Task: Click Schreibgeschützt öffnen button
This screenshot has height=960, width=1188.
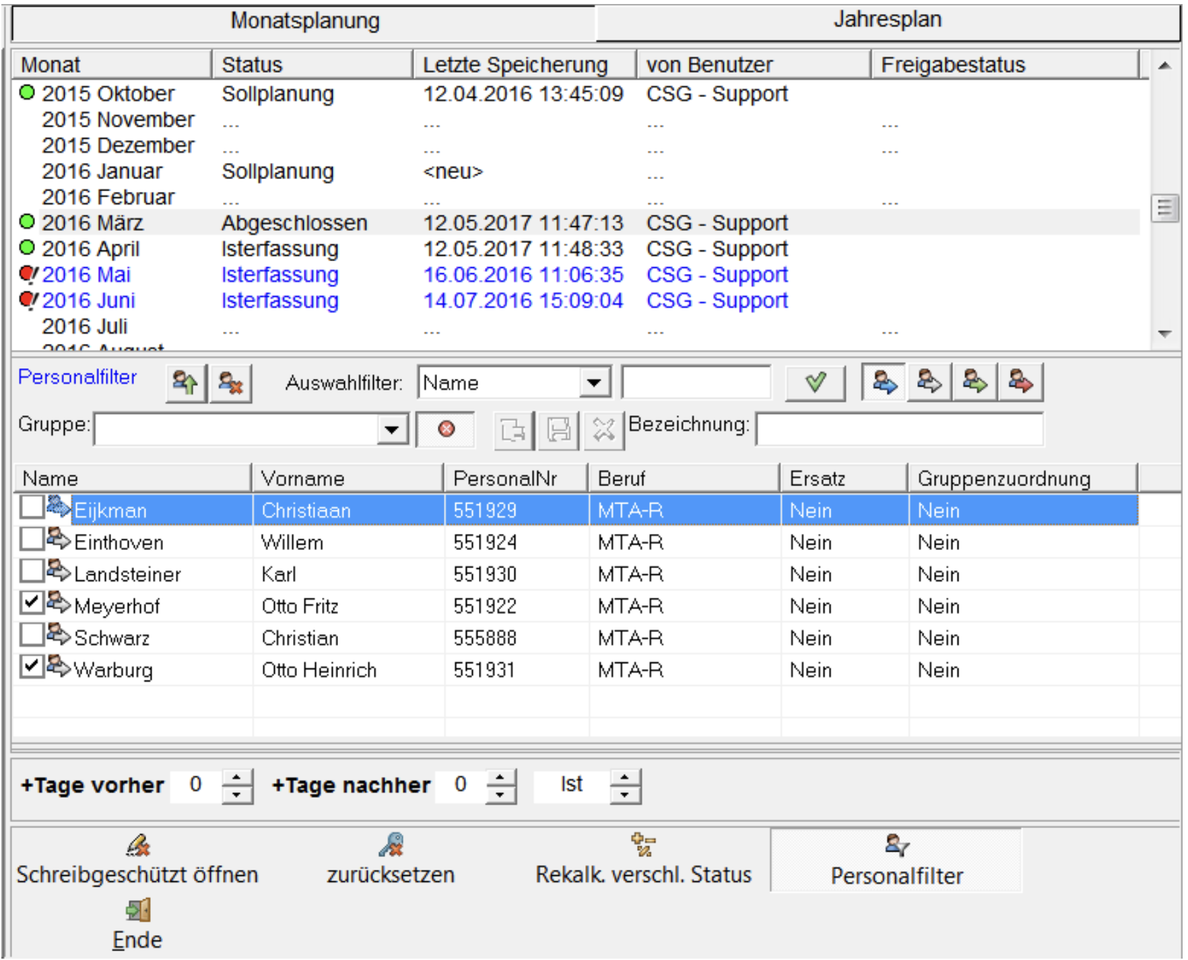Action: tap(137, 860)
